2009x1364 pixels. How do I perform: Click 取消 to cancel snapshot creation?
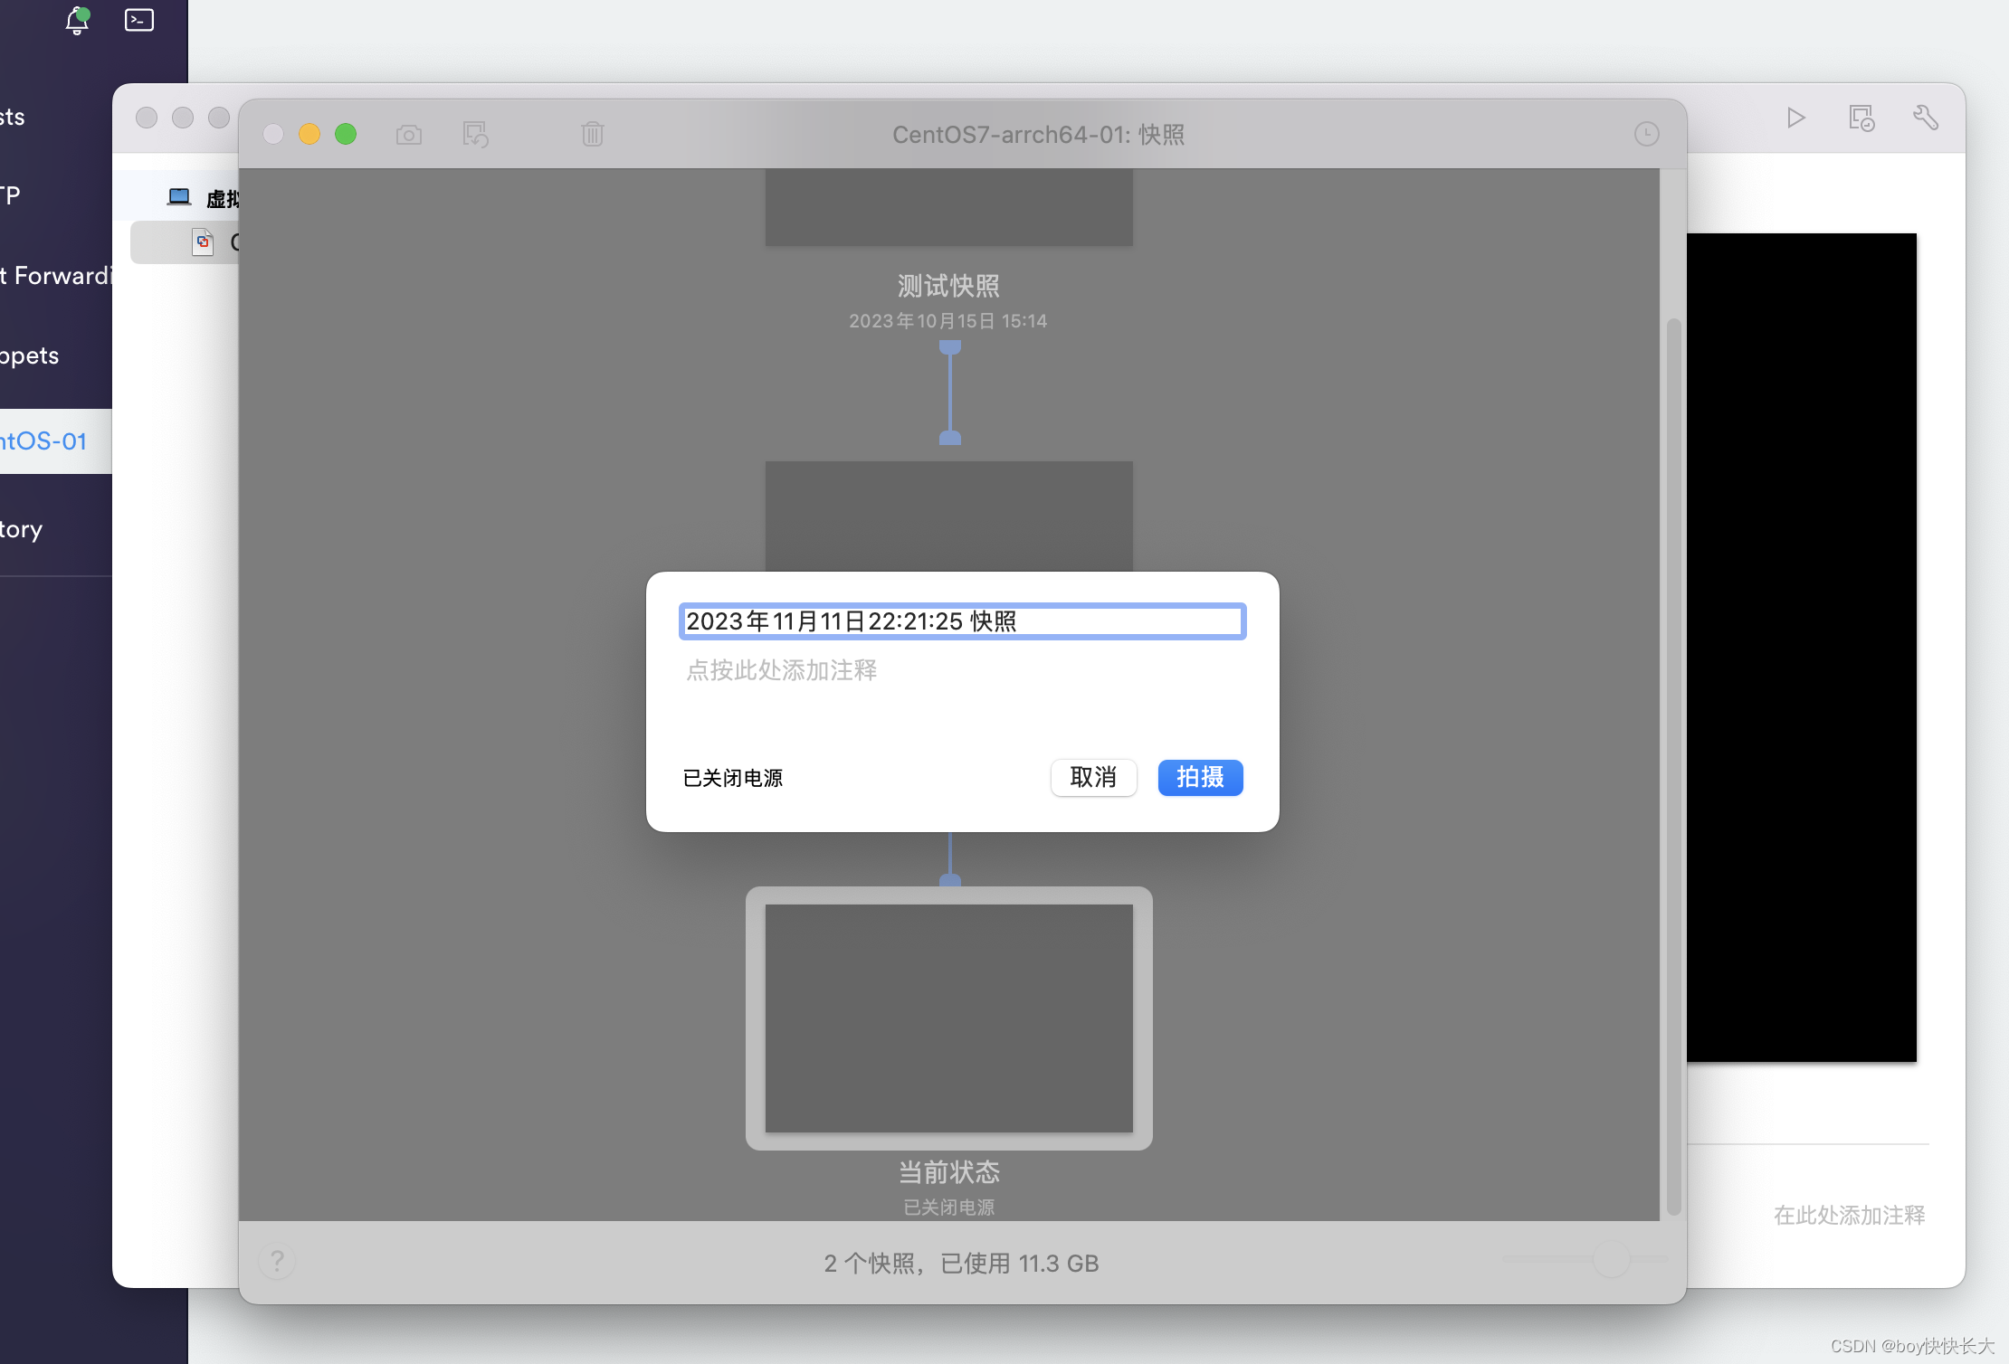1093,776
